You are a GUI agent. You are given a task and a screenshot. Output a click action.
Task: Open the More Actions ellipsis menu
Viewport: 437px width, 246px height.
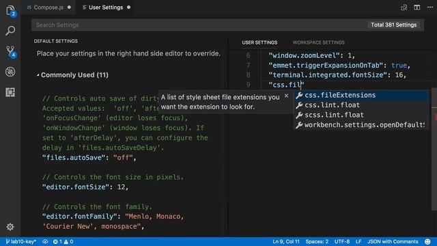click(x=430, y=8)
